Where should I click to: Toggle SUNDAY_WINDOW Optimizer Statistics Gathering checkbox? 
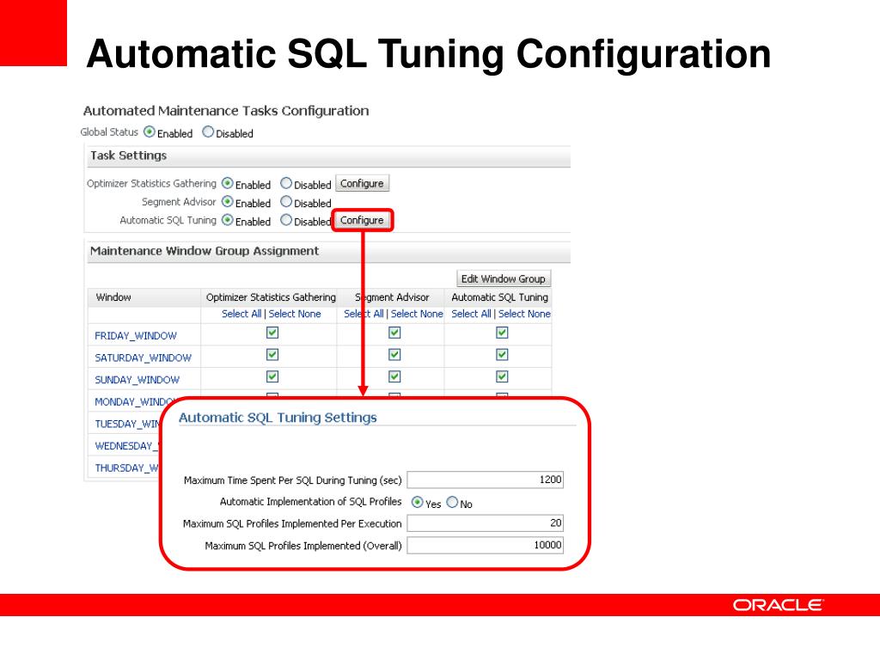(x=272, y=376)
